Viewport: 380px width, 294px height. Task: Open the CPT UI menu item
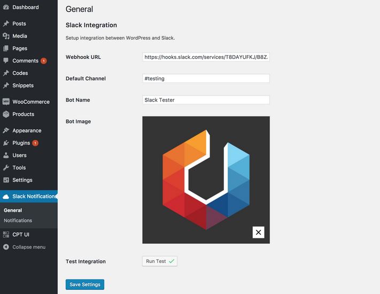(x=29, y=234)
